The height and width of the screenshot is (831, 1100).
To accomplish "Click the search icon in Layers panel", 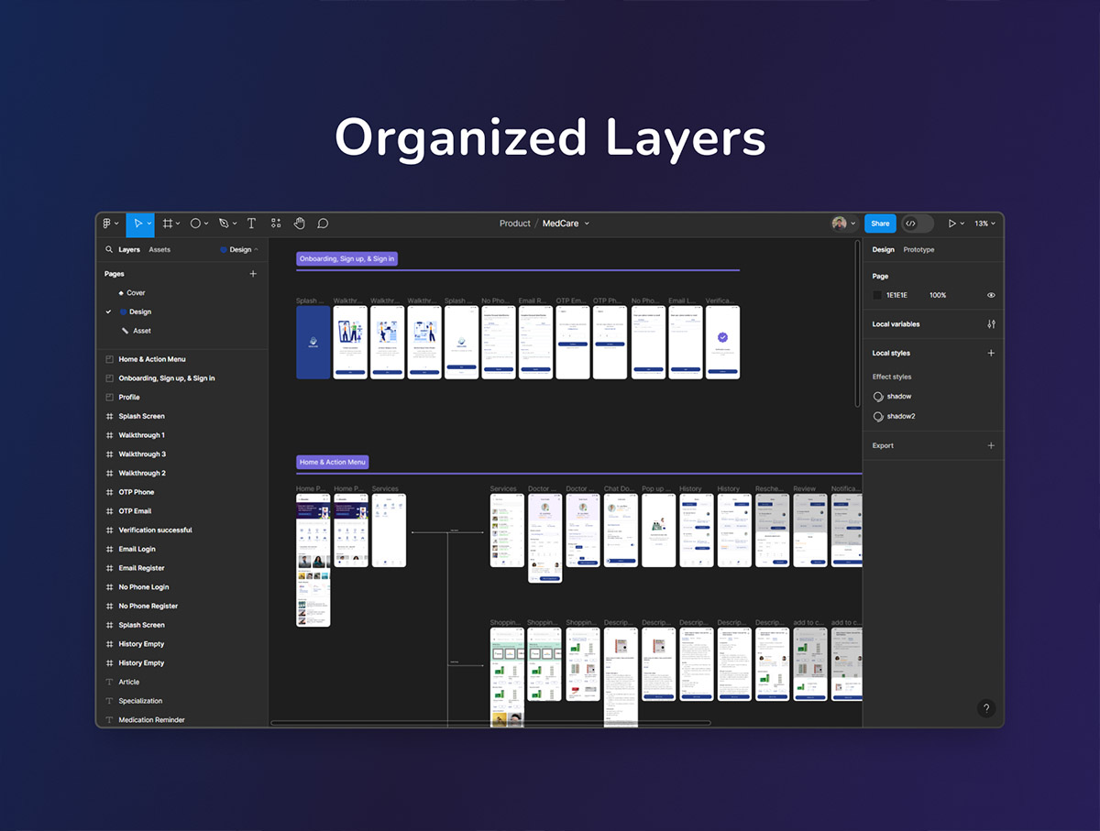I will (x=109, y=249).
